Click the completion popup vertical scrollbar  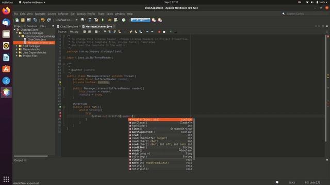[194, 139]
